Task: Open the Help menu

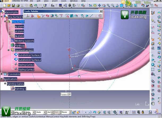Action: point(83,1)
